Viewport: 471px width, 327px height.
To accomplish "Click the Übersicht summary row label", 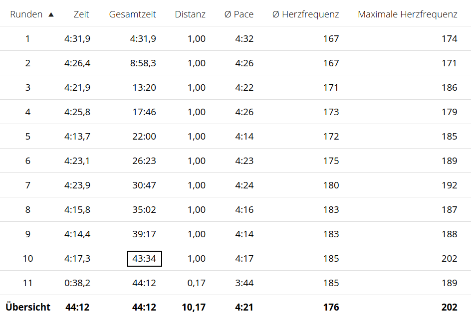I will click(28, 308).
